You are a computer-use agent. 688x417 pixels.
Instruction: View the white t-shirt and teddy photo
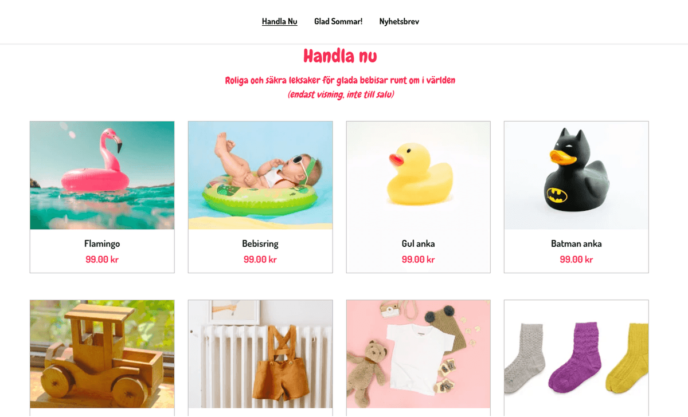tap(419, 354)
